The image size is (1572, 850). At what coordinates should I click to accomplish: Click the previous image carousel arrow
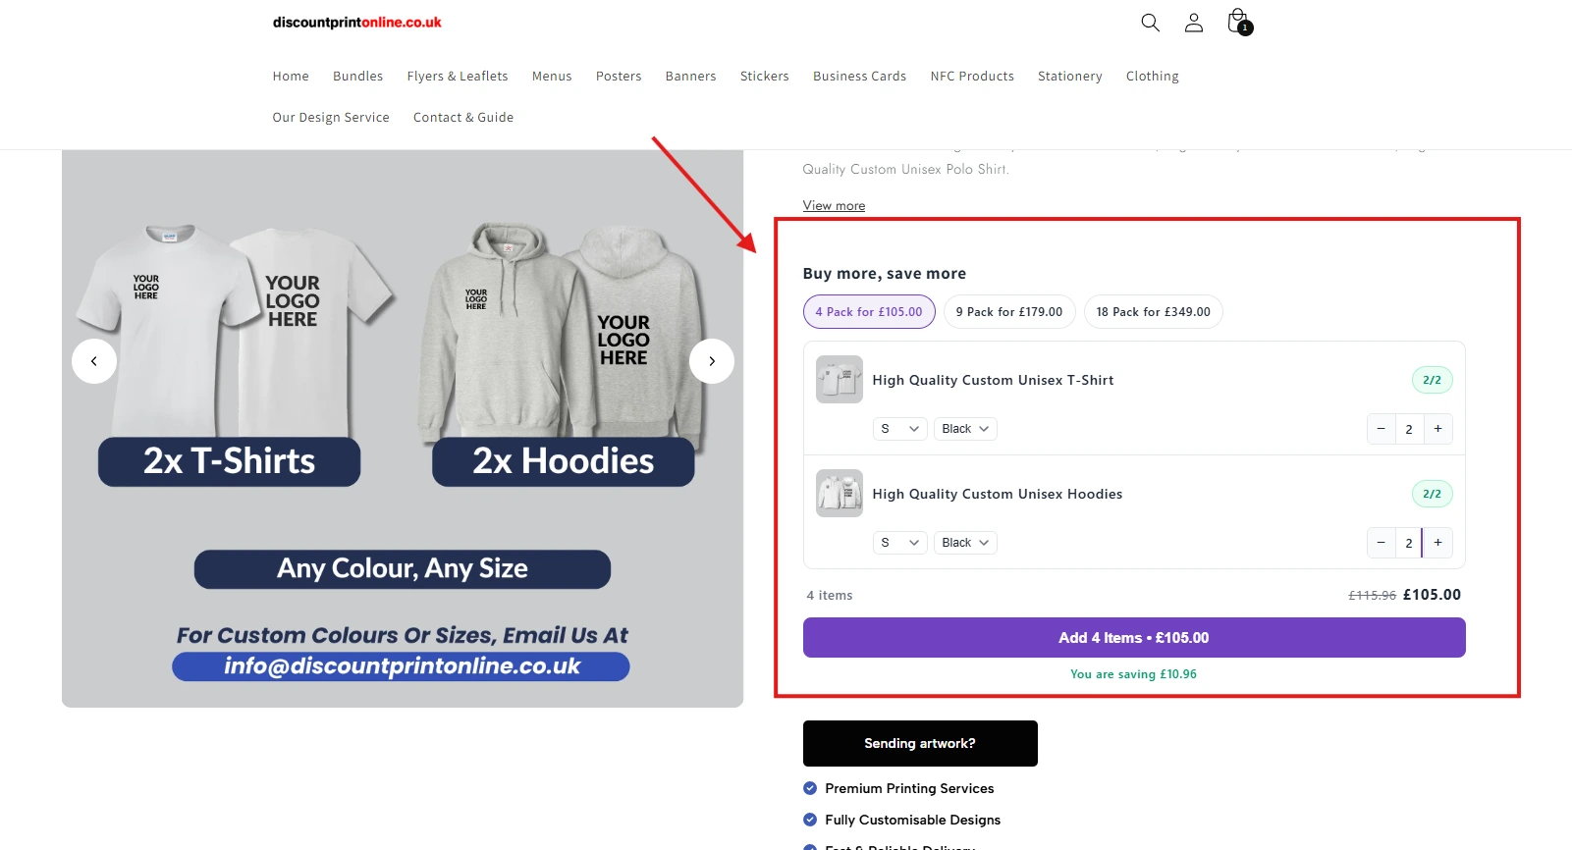tap(94, 360)
